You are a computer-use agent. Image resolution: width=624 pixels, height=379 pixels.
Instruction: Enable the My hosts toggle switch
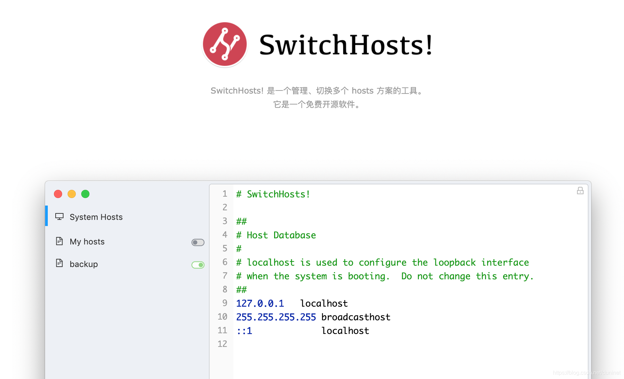[198, 242]
